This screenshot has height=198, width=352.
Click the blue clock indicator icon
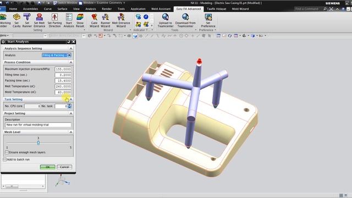[x=146, y=17]
